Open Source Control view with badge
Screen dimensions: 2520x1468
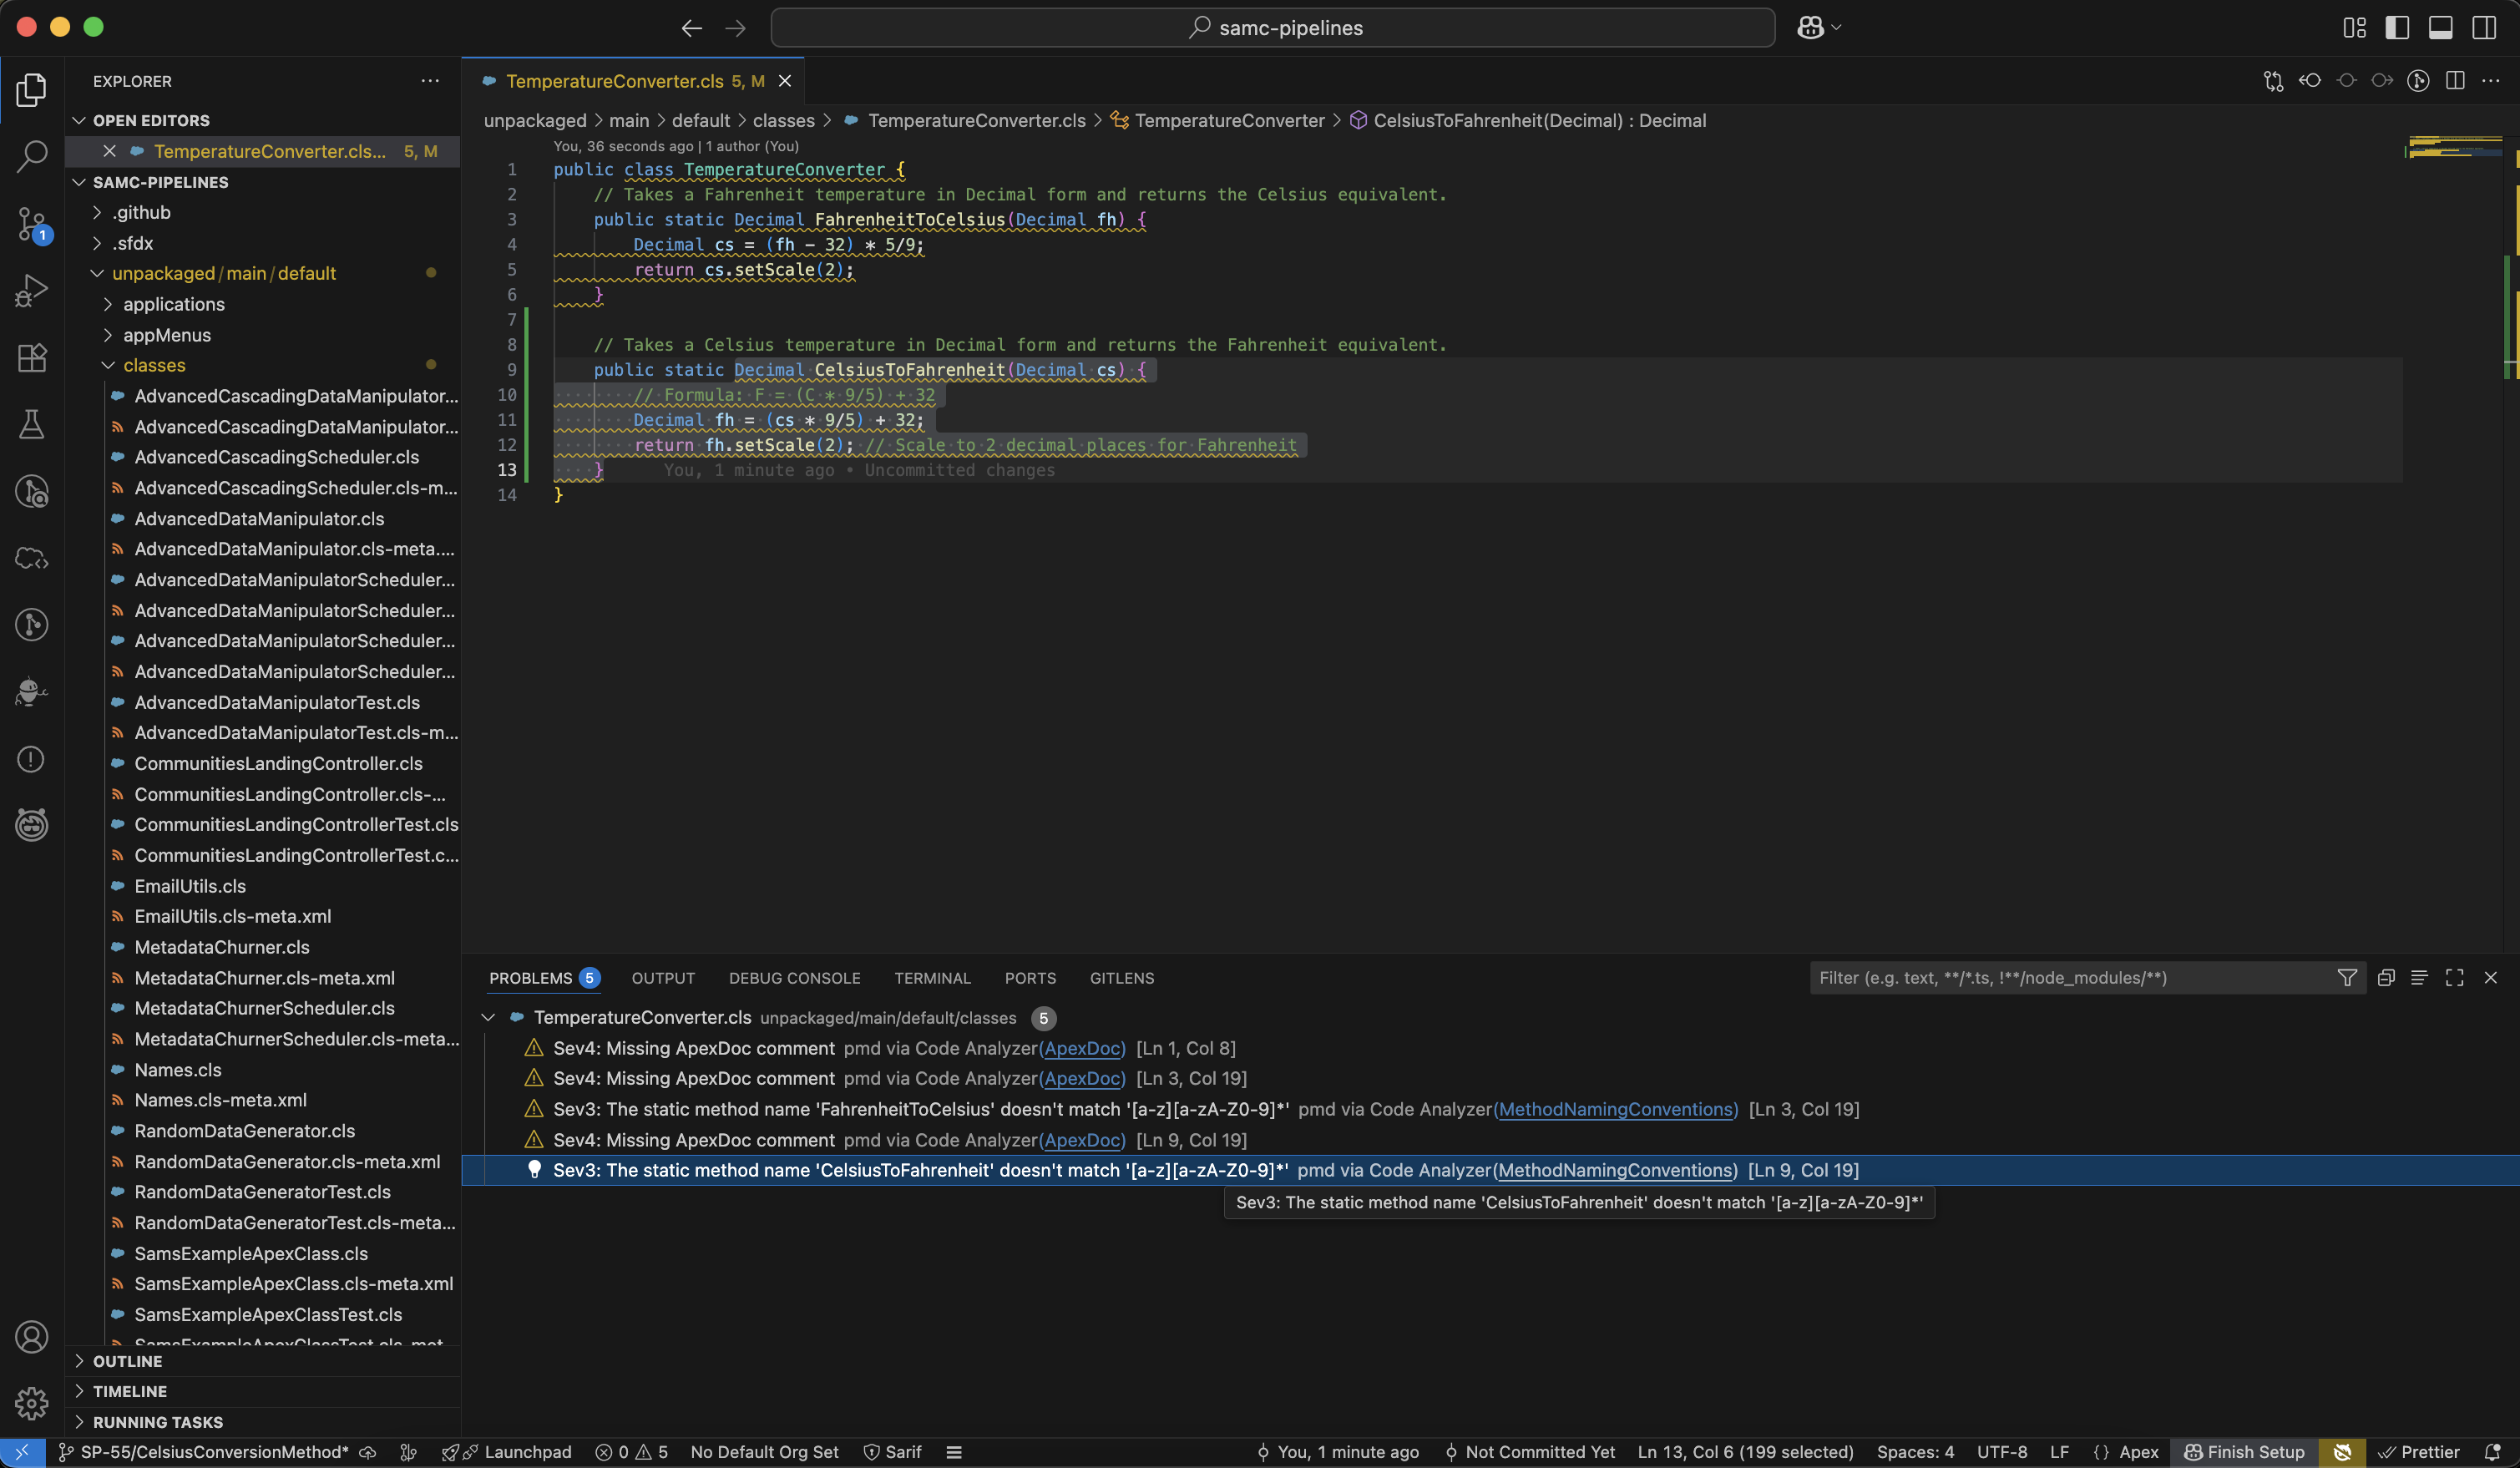coord(32,224)
